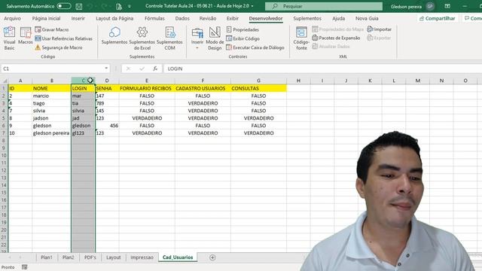Viewport: 482px width, 271px height.
Task: Open the Nova Guia tab
Action: point(367,18)
